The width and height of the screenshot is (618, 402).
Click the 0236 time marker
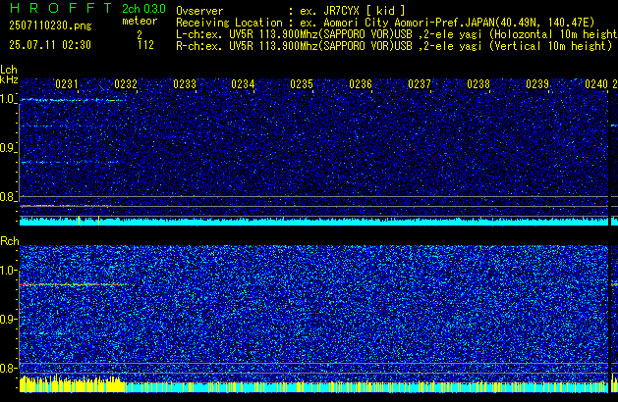point(361,84)
